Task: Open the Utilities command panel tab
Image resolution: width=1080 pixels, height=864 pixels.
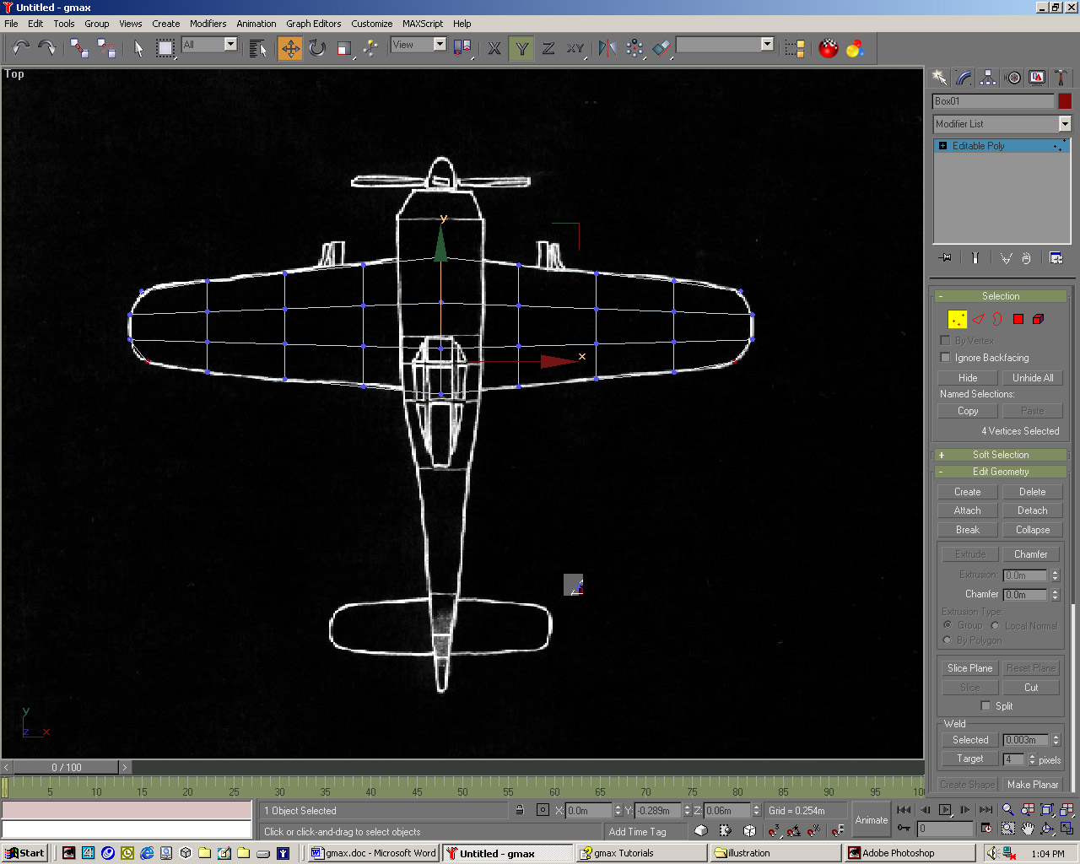Action: (1061, 78)
